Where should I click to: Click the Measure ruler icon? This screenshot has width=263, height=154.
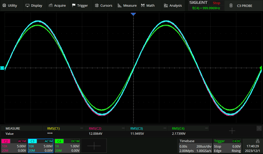point(120,6)
